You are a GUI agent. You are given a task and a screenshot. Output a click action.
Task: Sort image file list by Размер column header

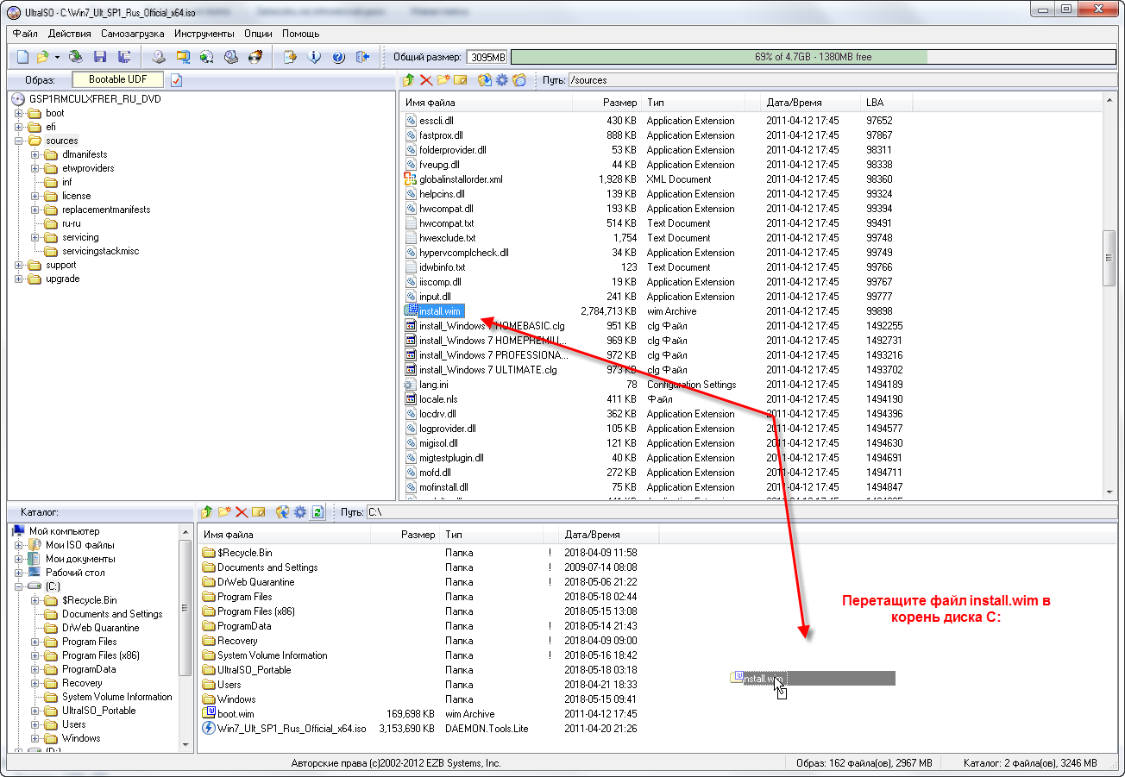[607, 103]
